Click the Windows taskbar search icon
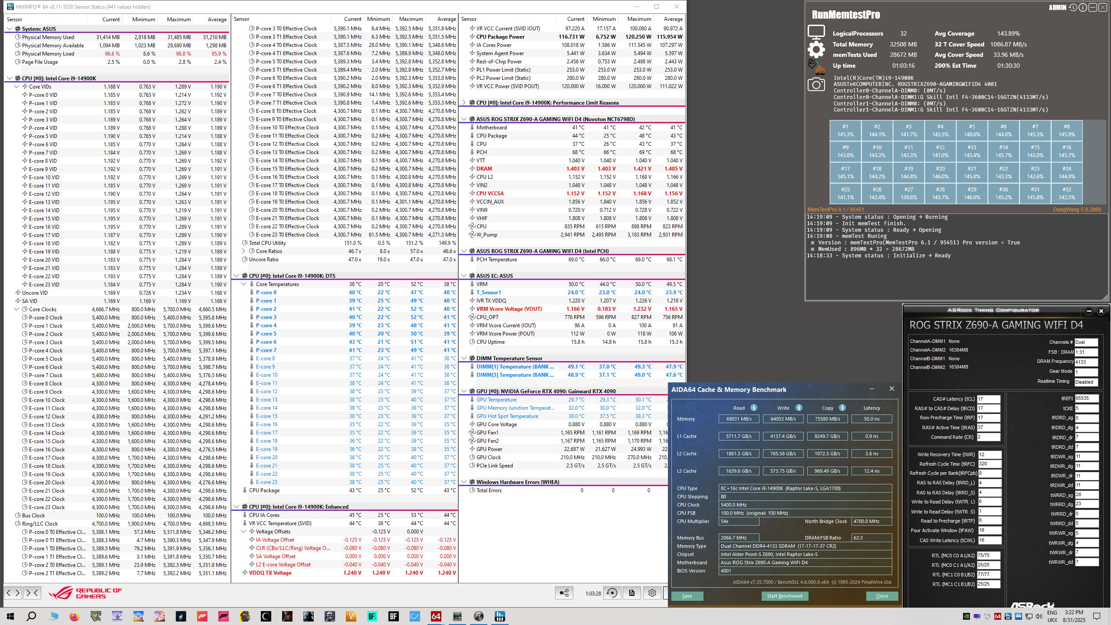 (x=31, y=616)
